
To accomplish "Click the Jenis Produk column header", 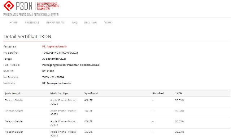I will point(13,93).
